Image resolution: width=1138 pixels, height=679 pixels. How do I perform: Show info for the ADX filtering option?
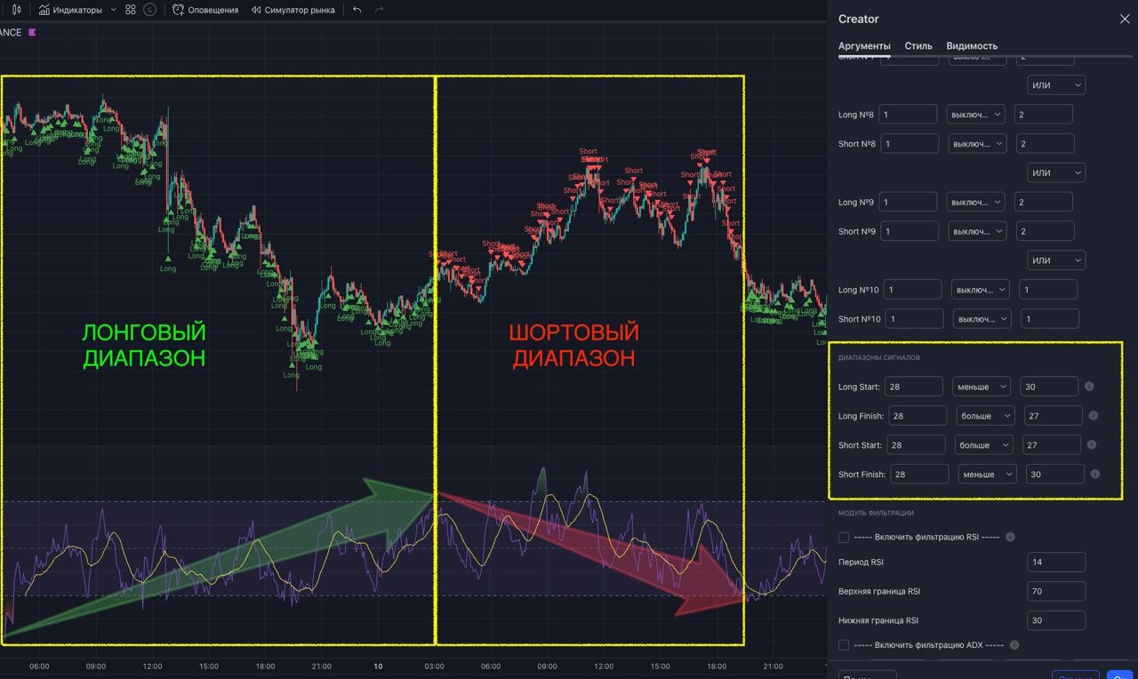[1014, 645]
